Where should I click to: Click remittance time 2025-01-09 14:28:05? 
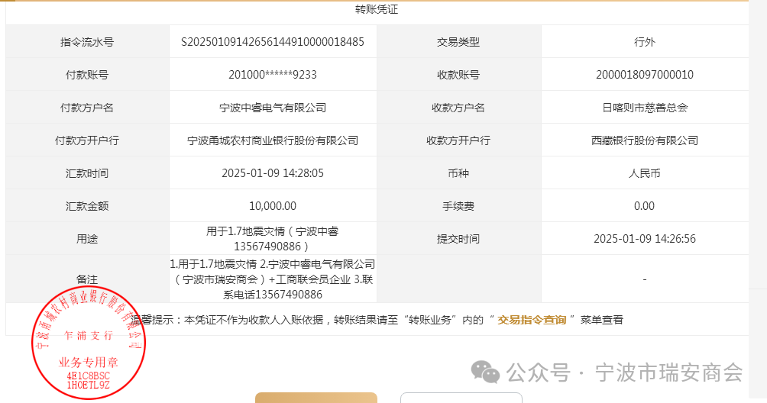click(273, 173)
